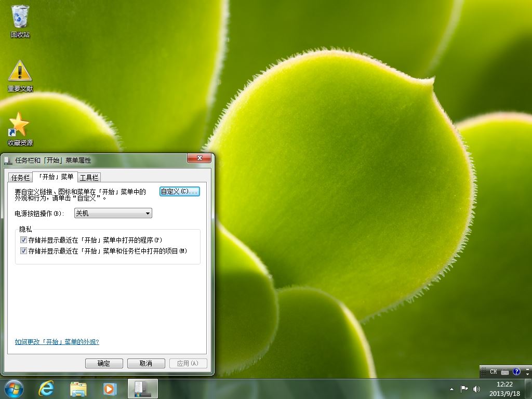Launch Windows Media Player from the taskbar
532x399 pixels.
[110, 389]
